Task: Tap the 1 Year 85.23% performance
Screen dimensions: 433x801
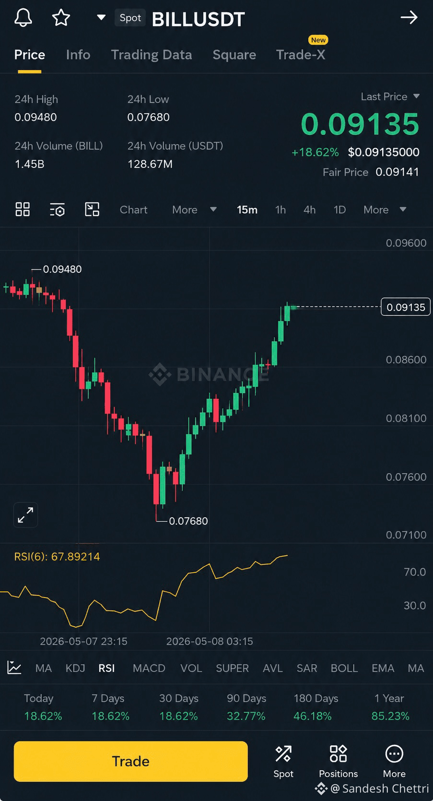Action: click(x=390, y=716)
